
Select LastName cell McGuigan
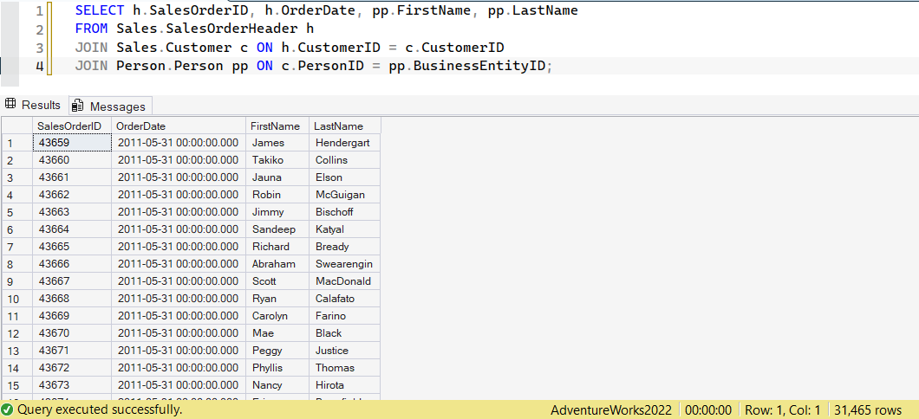345,194
